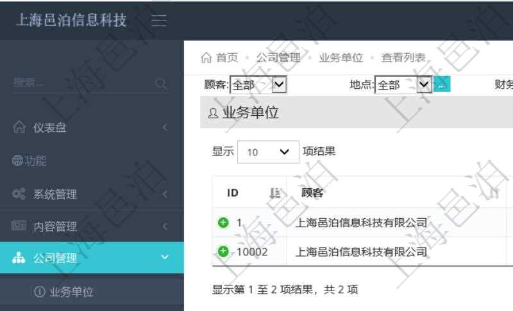Click the 上海邑泊信息科技 brand title
This screenshot has height=311, width=513.
(x=71, y=20)
